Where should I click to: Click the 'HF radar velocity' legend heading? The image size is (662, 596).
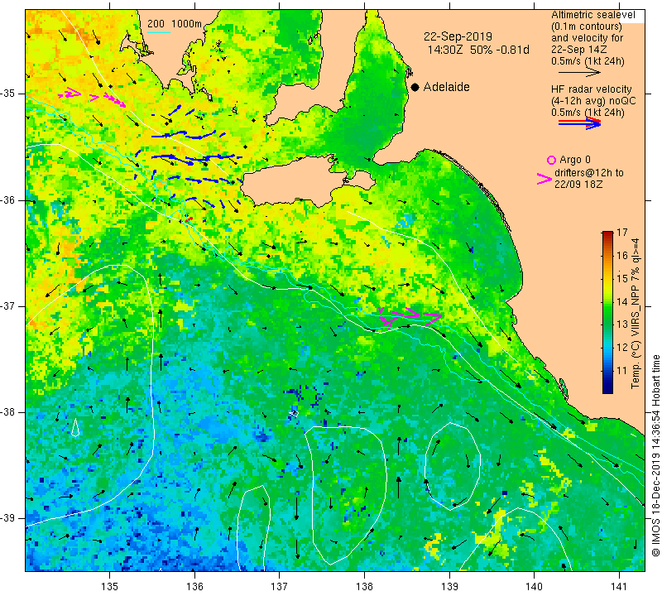click(591, 89)
